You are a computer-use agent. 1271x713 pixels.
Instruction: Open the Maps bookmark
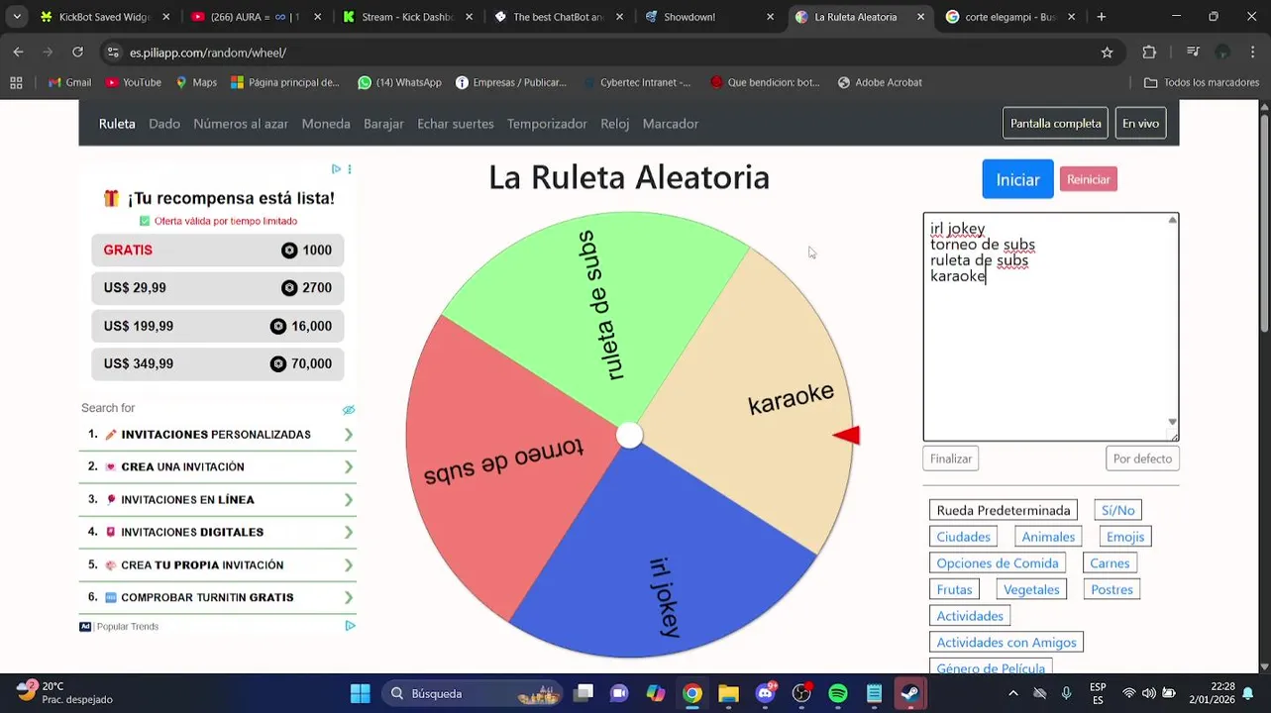tap(196, 82)
